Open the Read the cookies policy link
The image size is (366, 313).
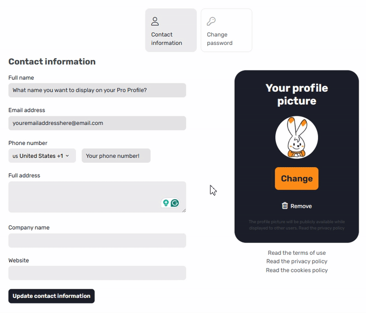(x=297, y=270)
